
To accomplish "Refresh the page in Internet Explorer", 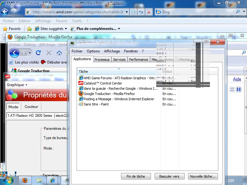I will coord(141,12).
